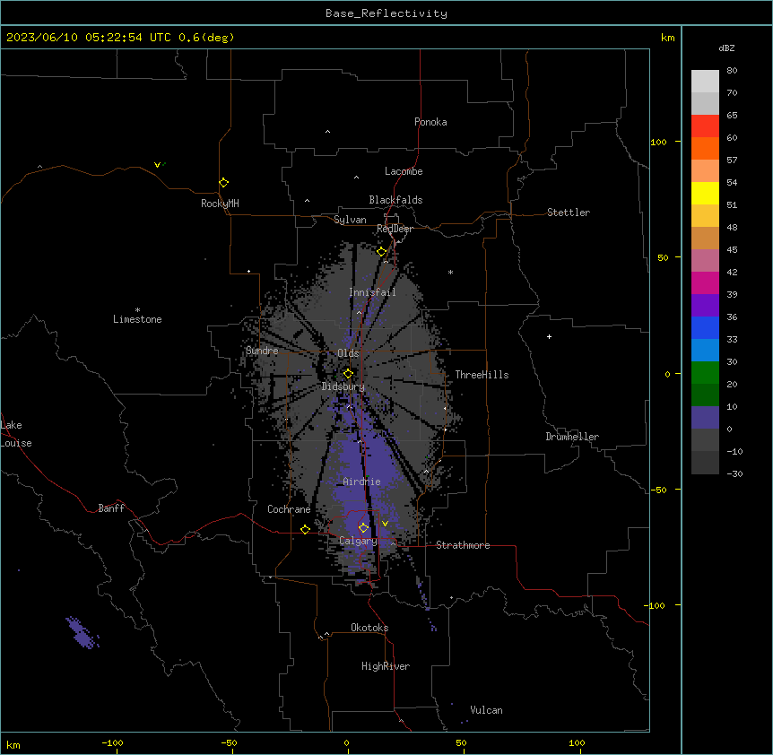
Task: Click the Sylvan label
Action: (x=350, y=220)
